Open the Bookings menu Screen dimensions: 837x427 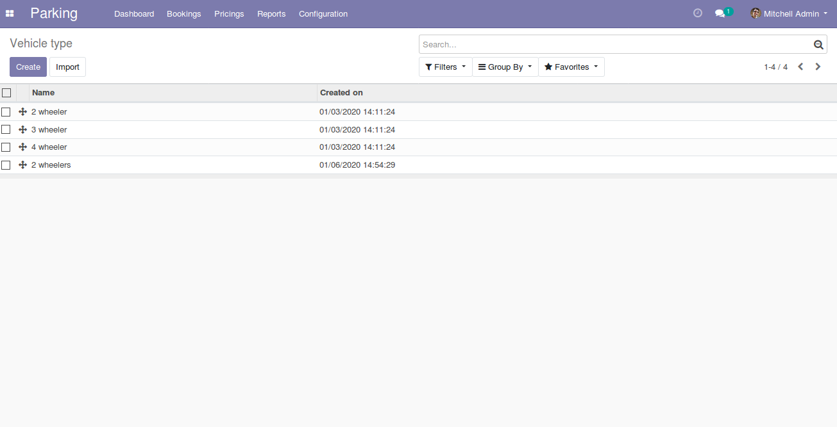183,13
